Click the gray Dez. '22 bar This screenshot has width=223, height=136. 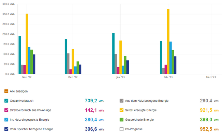(x=68, y=64)
